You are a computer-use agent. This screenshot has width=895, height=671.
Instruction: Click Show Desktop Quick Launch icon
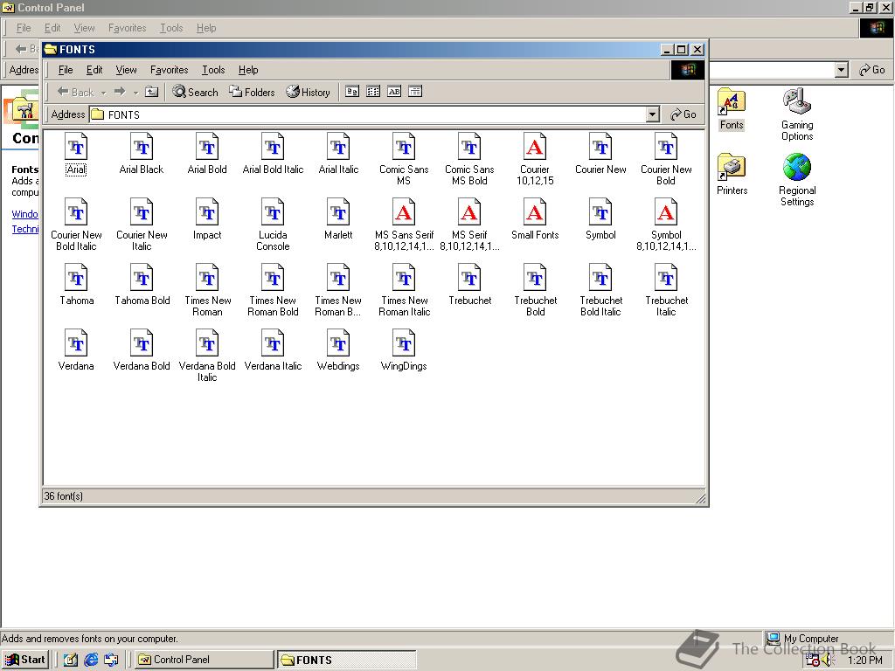pyautogui.click(x=70, y=660)
